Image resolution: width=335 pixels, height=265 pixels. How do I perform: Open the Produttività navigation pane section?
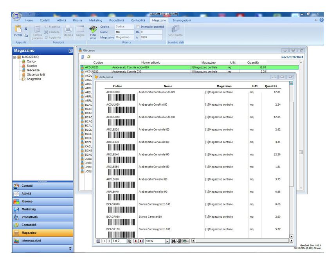coord(43,217)
